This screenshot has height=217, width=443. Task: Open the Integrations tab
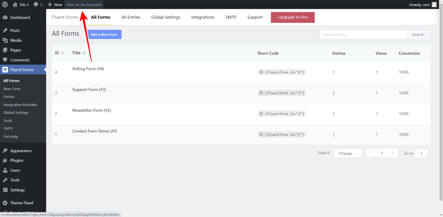point(202,17)
